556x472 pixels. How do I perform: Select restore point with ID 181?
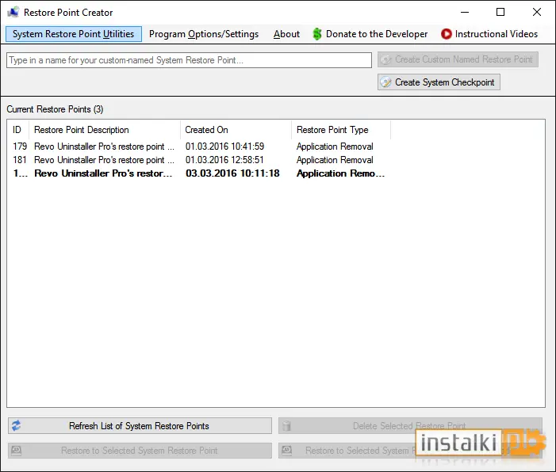click(x=198, y=160)
